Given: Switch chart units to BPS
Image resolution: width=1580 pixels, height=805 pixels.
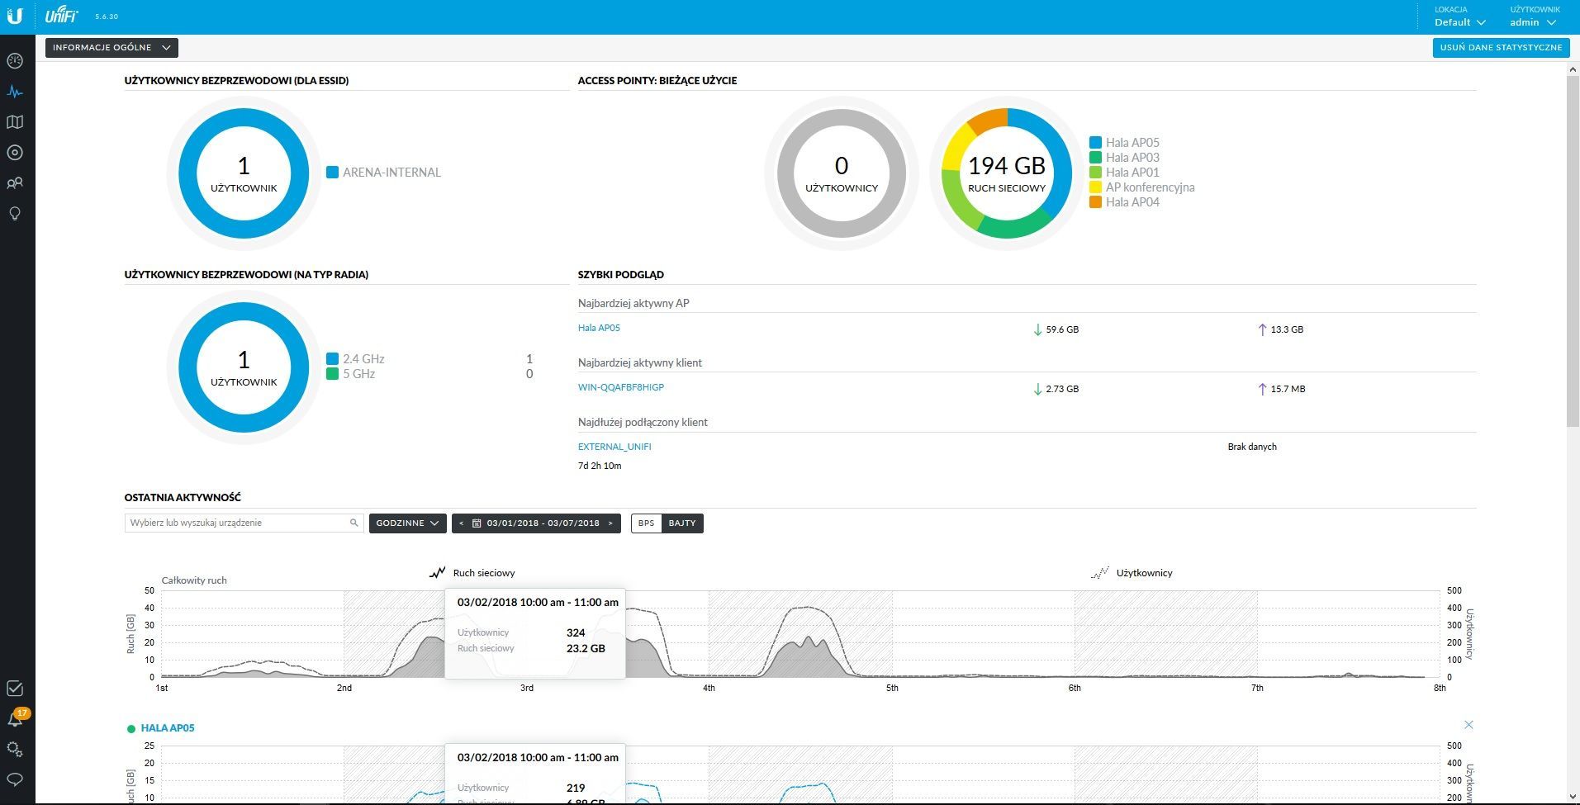Looking at the screenshot, I should coord(646,523).
